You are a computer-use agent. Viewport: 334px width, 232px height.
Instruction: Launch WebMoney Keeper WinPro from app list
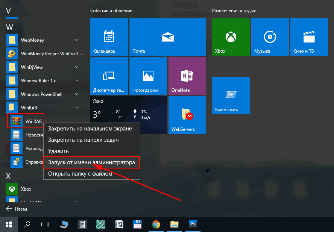(44, 53)
